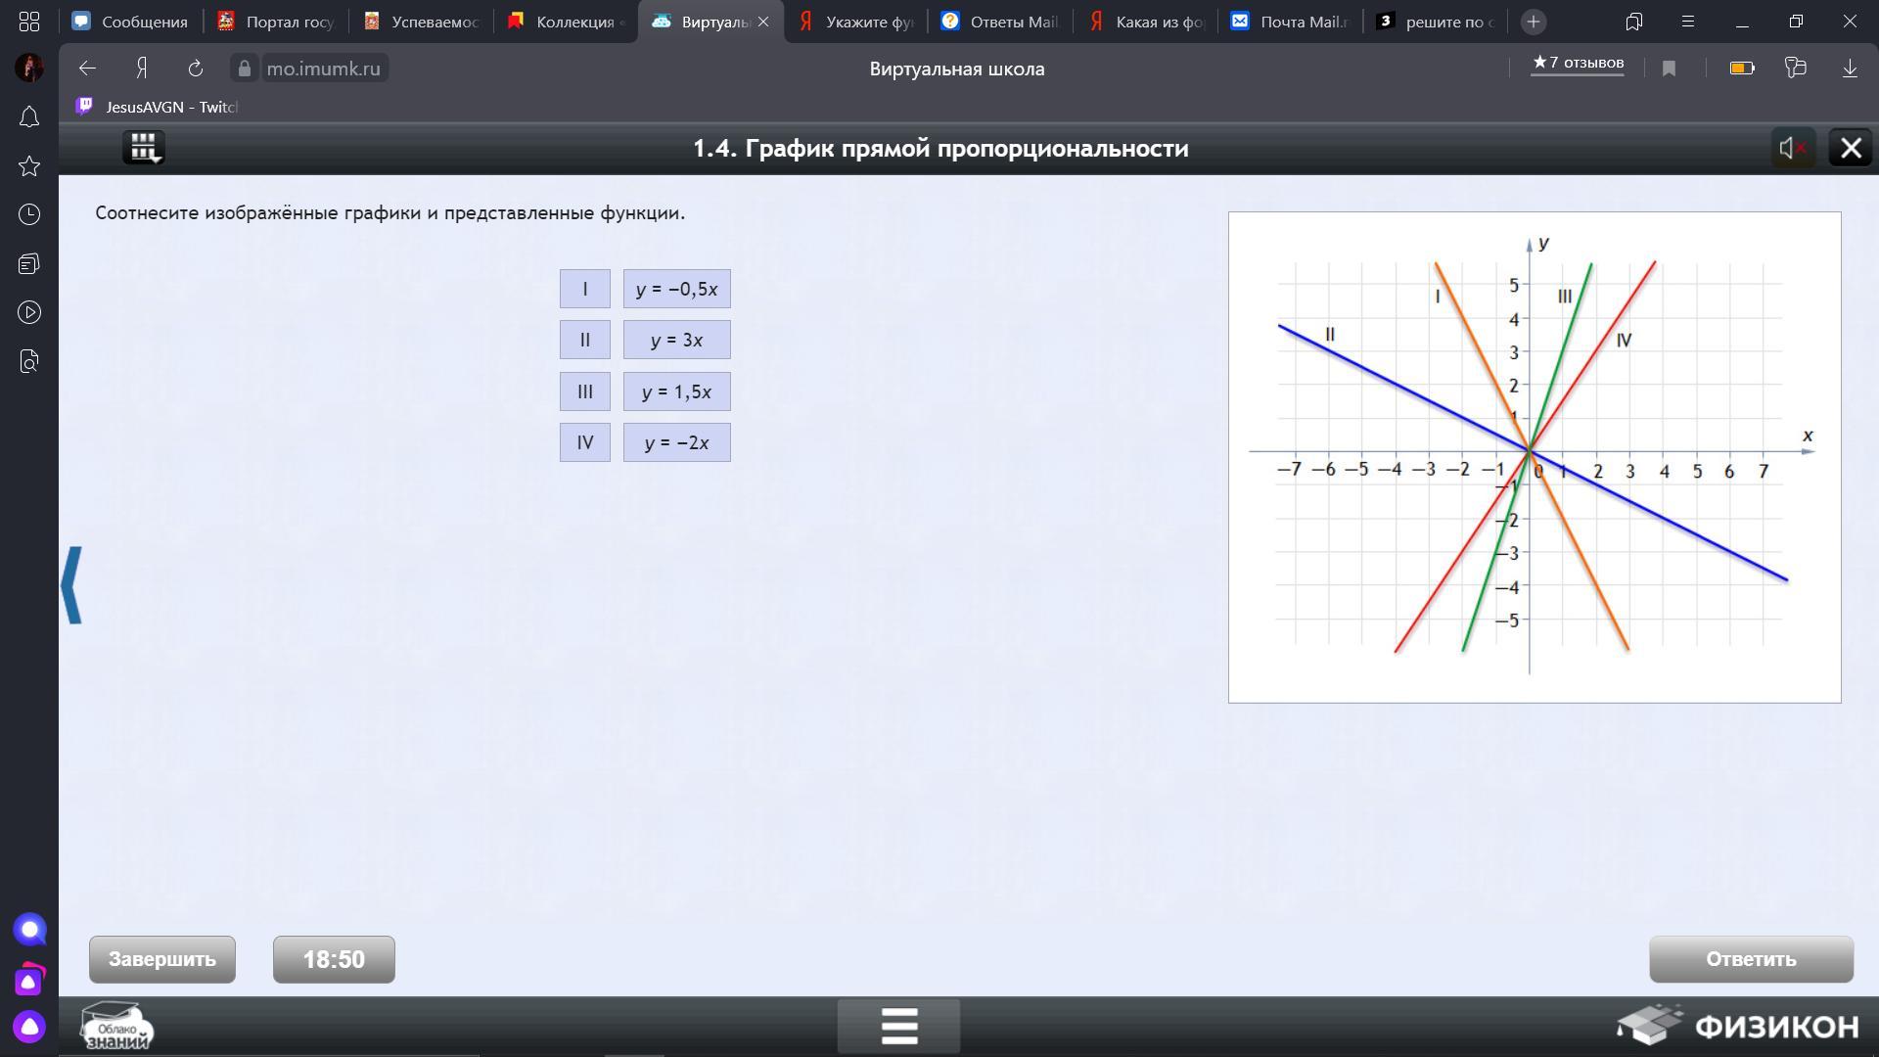Bookmark the page with the bookmark icon
Screen dimensions: 1879x1057
pos(1669,69)
